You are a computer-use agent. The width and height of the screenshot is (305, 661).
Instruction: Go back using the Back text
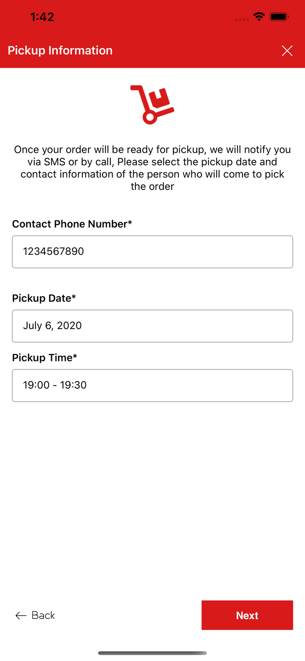pos(43,615)
